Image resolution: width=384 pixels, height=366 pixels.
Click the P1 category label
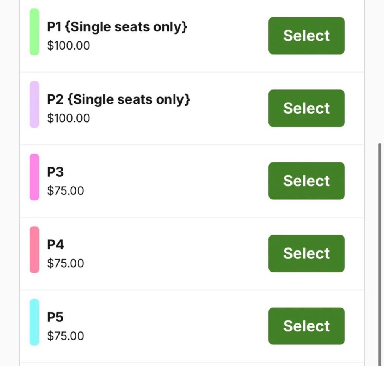click(116, 26)
